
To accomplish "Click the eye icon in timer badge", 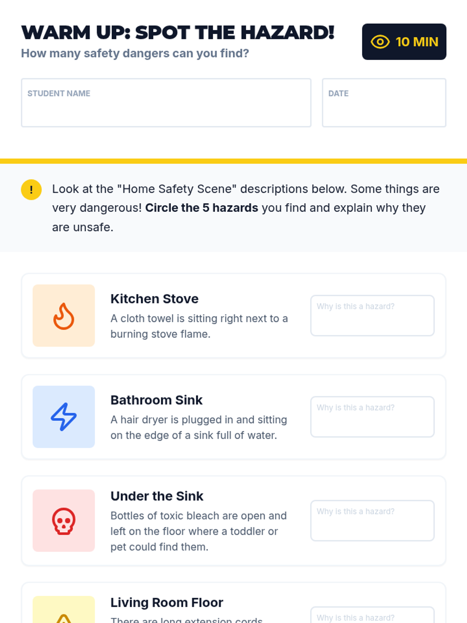I will (380, 42).
